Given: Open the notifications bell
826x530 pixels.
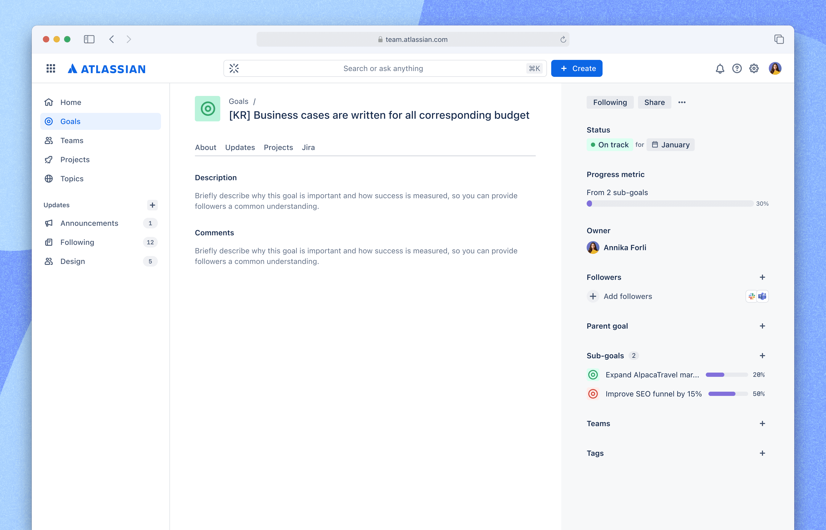Looking at the screenshot, I should pyautogui.click(x=720, y=68).
